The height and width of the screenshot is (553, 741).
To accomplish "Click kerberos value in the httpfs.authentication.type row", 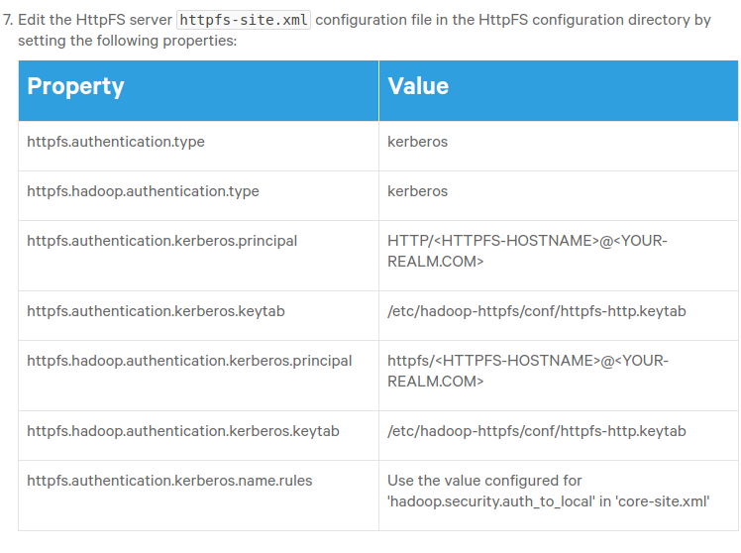I will tap(417, 142).
